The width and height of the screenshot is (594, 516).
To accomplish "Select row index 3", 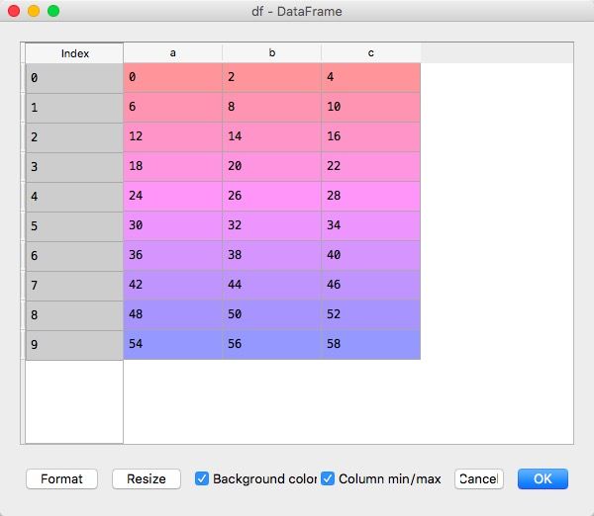I will [74, 167].
